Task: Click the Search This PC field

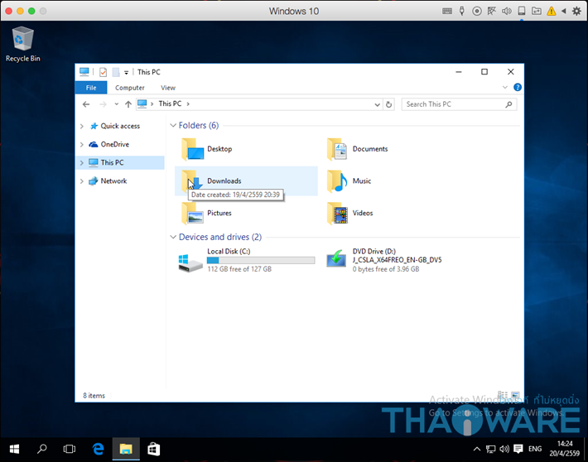Action: coord(454,104)
